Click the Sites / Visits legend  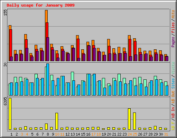[173, 75]
